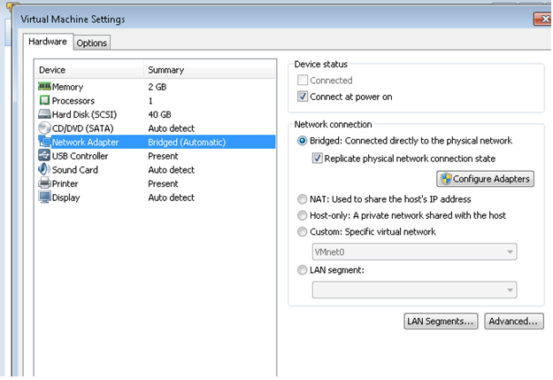The width and height of the screenshot is (553, 380).
Task: Click the Memory device icon
Action: pos(44,88)
